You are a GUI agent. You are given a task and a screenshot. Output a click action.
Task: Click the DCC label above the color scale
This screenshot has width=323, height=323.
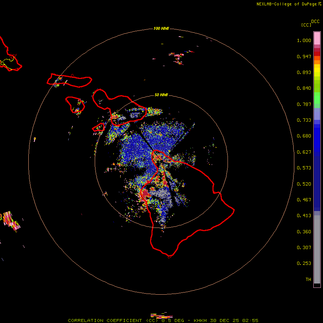pos(315,22)
